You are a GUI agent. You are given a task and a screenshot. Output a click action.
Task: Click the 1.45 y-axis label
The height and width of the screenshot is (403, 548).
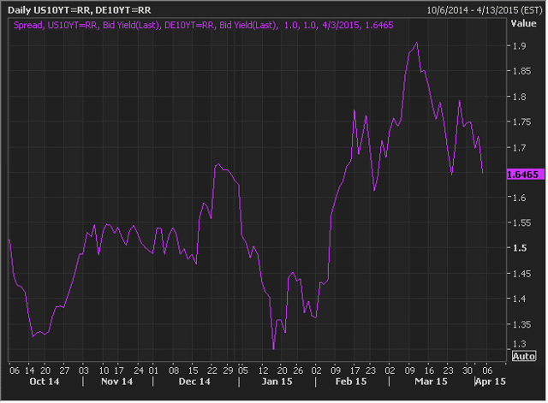pos(523,274)
